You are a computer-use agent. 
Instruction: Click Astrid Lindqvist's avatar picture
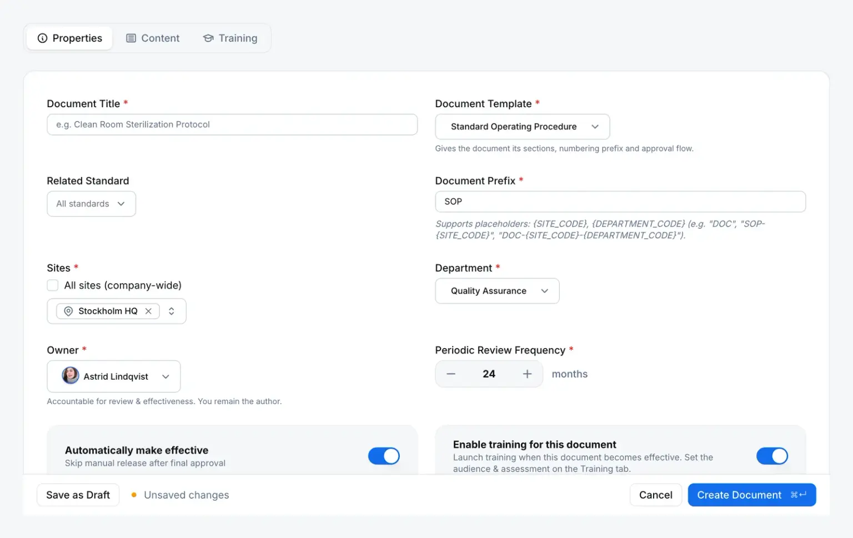71,376
